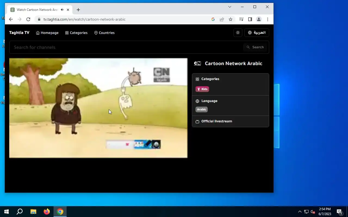The width and height of the screenshot is (348, 217).
Task: Click the address bar URL
Action: click(85, 19)
